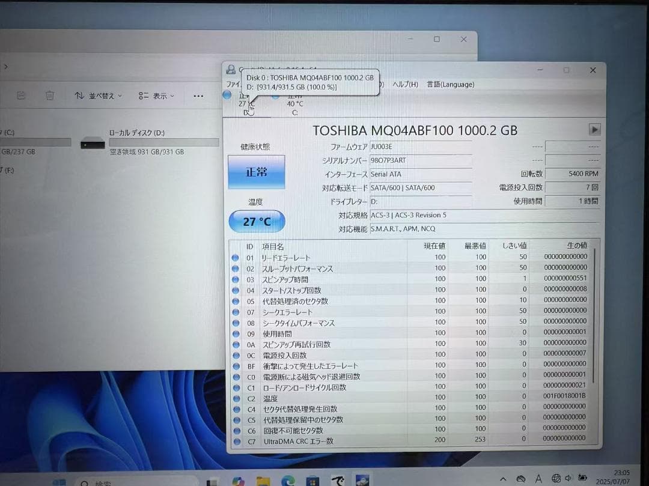Expand hidden icons in the system tray

[x=504, y=478]
